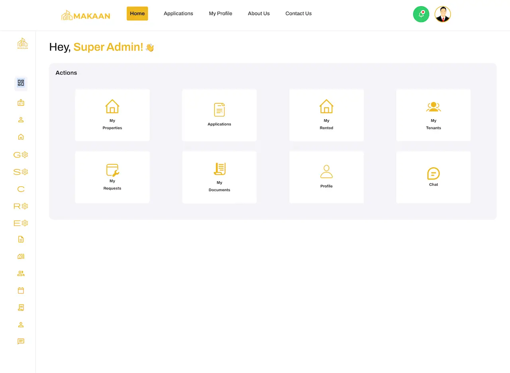Click the document file icon in sidebar
Image resolution: width=510 pixels, height=373 pixels.
pos(21,239)
